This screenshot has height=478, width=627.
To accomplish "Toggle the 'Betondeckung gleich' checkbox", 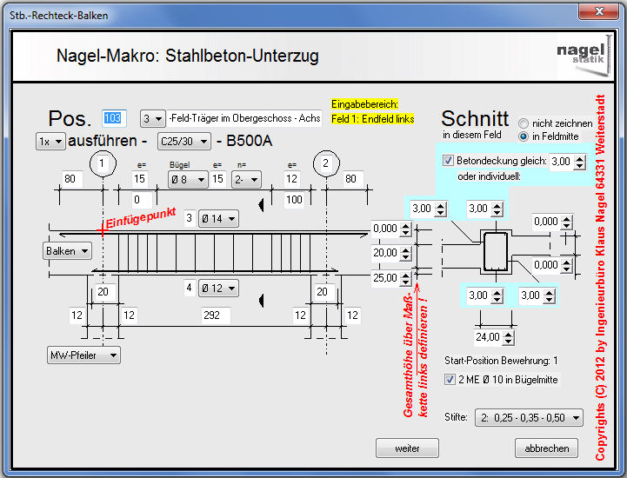I will [x=448, y=162].
